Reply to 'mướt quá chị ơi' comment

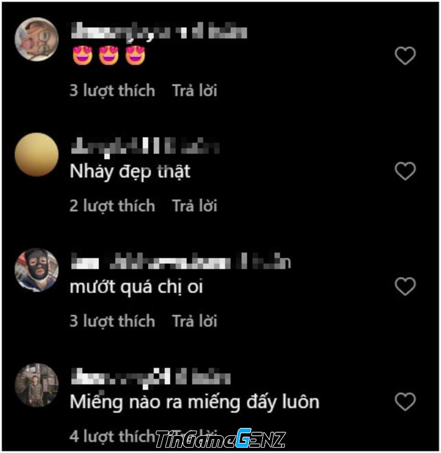click(195, 321)
